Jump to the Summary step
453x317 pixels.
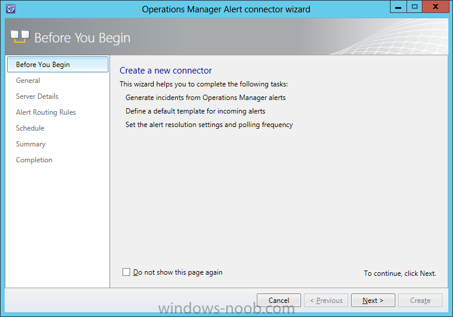coord(31,144)
